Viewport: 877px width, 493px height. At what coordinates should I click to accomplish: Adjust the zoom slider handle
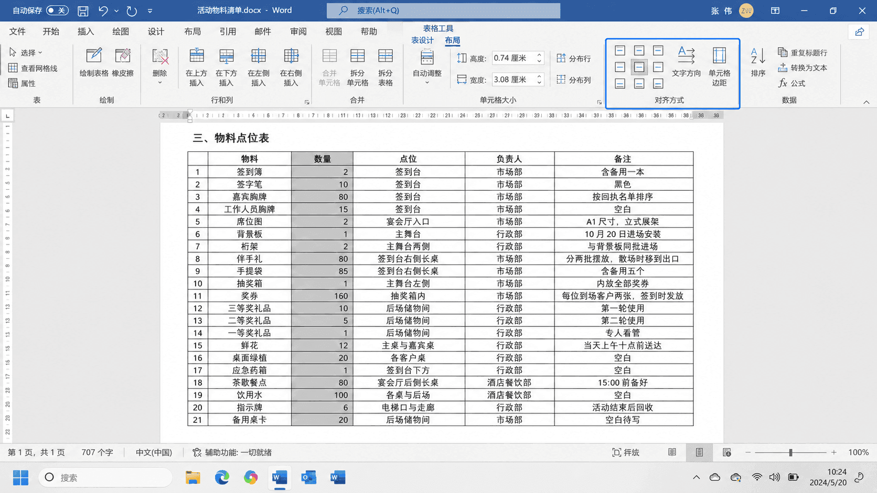[x=790, y=452]
